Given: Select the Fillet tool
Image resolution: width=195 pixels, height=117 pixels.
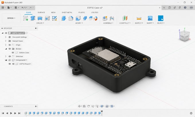Looking at the screenshot, I should click(x=71, y=18).
